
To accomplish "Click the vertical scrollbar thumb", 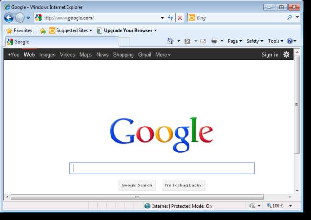I will [x=297, y=104].
